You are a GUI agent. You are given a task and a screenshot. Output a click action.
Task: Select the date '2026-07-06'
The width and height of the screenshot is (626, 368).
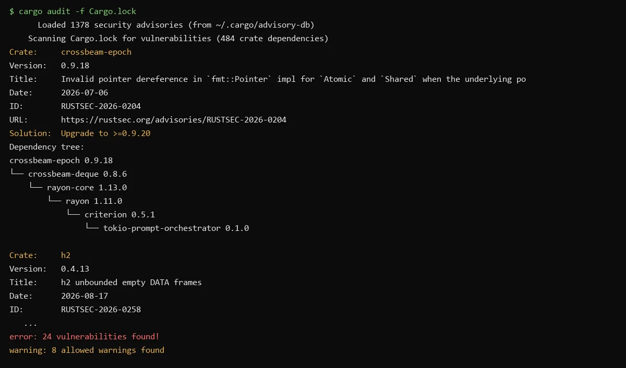(x=85, y=93)
